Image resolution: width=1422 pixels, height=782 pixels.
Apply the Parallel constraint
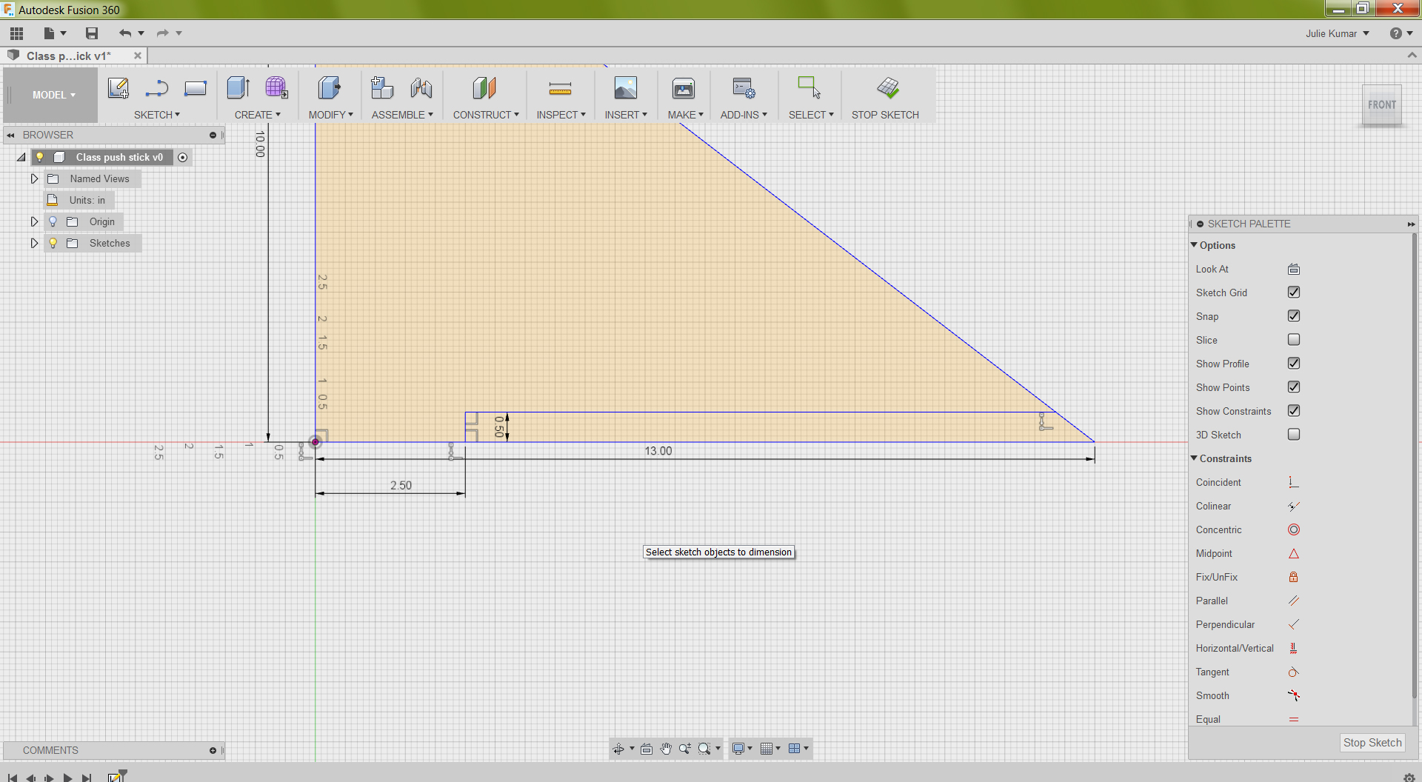coord(1294,601)
